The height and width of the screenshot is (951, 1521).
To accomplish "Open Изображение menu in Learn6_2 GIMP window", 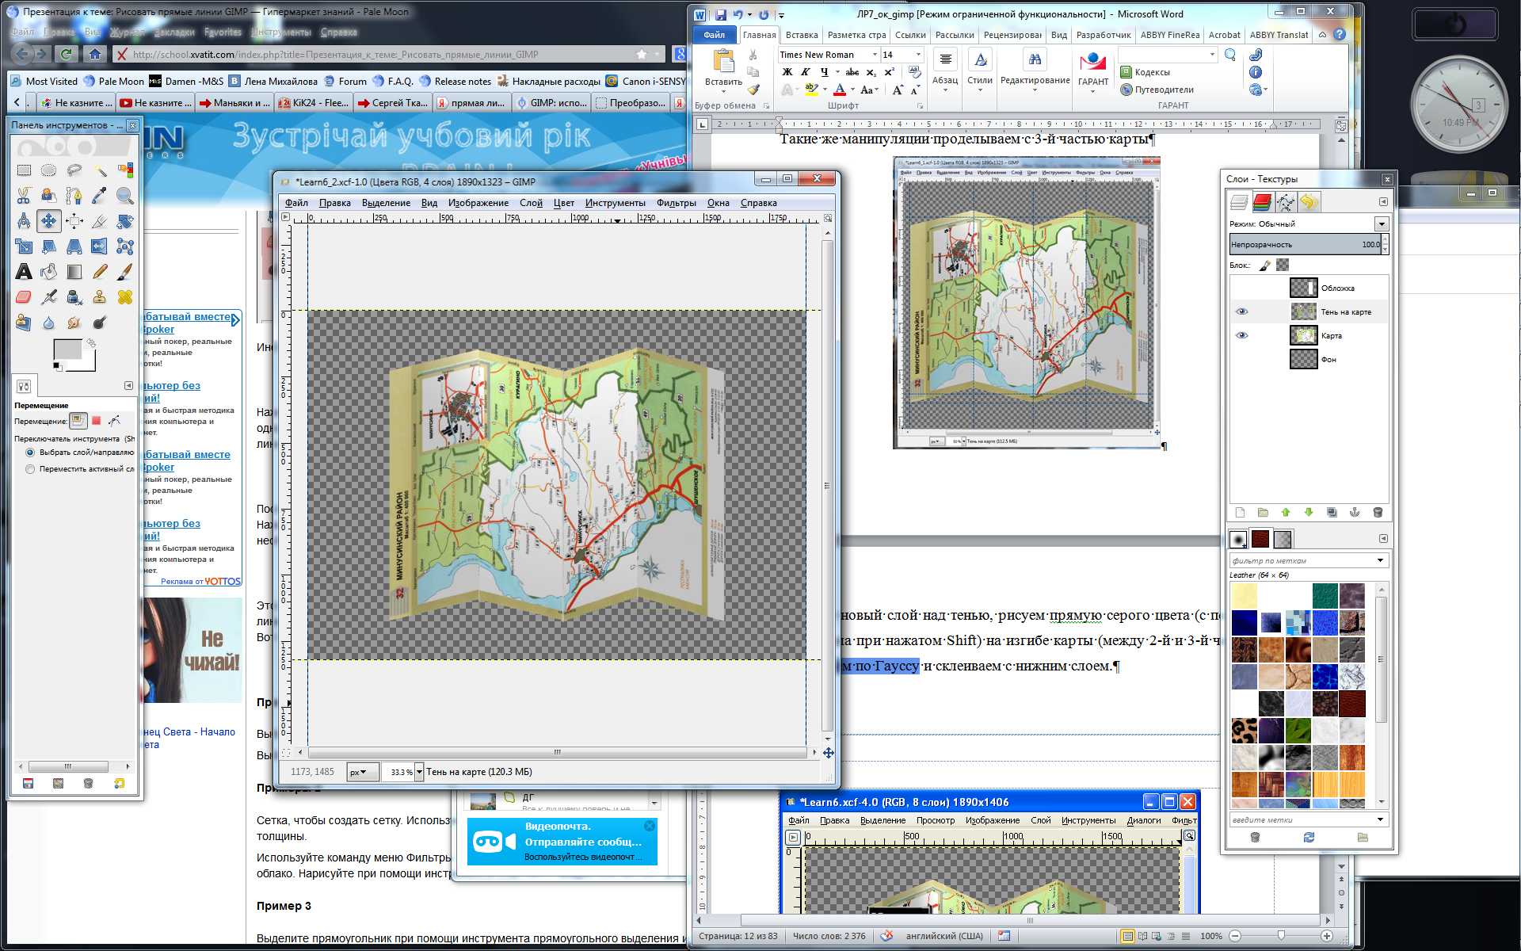I will (x=478, y=203).
